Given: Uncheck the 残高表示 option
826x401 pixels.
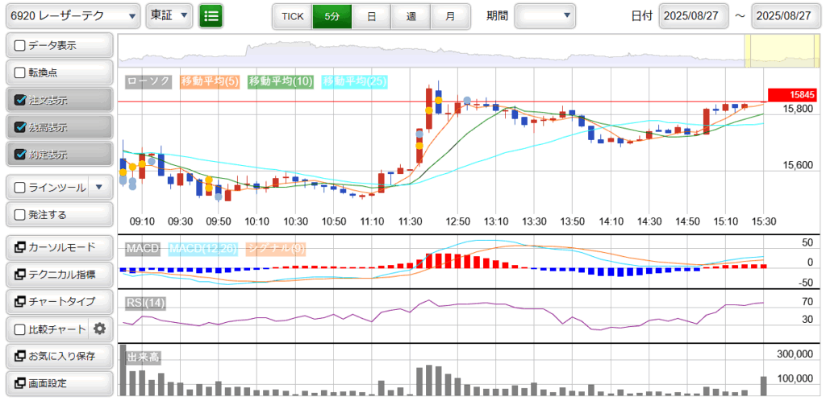Looking at the screenshot, I should click(20, 128).
